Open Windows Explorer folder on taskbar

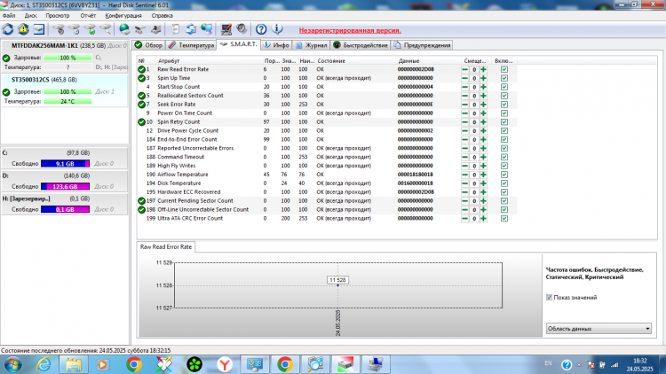coord(73,364)
